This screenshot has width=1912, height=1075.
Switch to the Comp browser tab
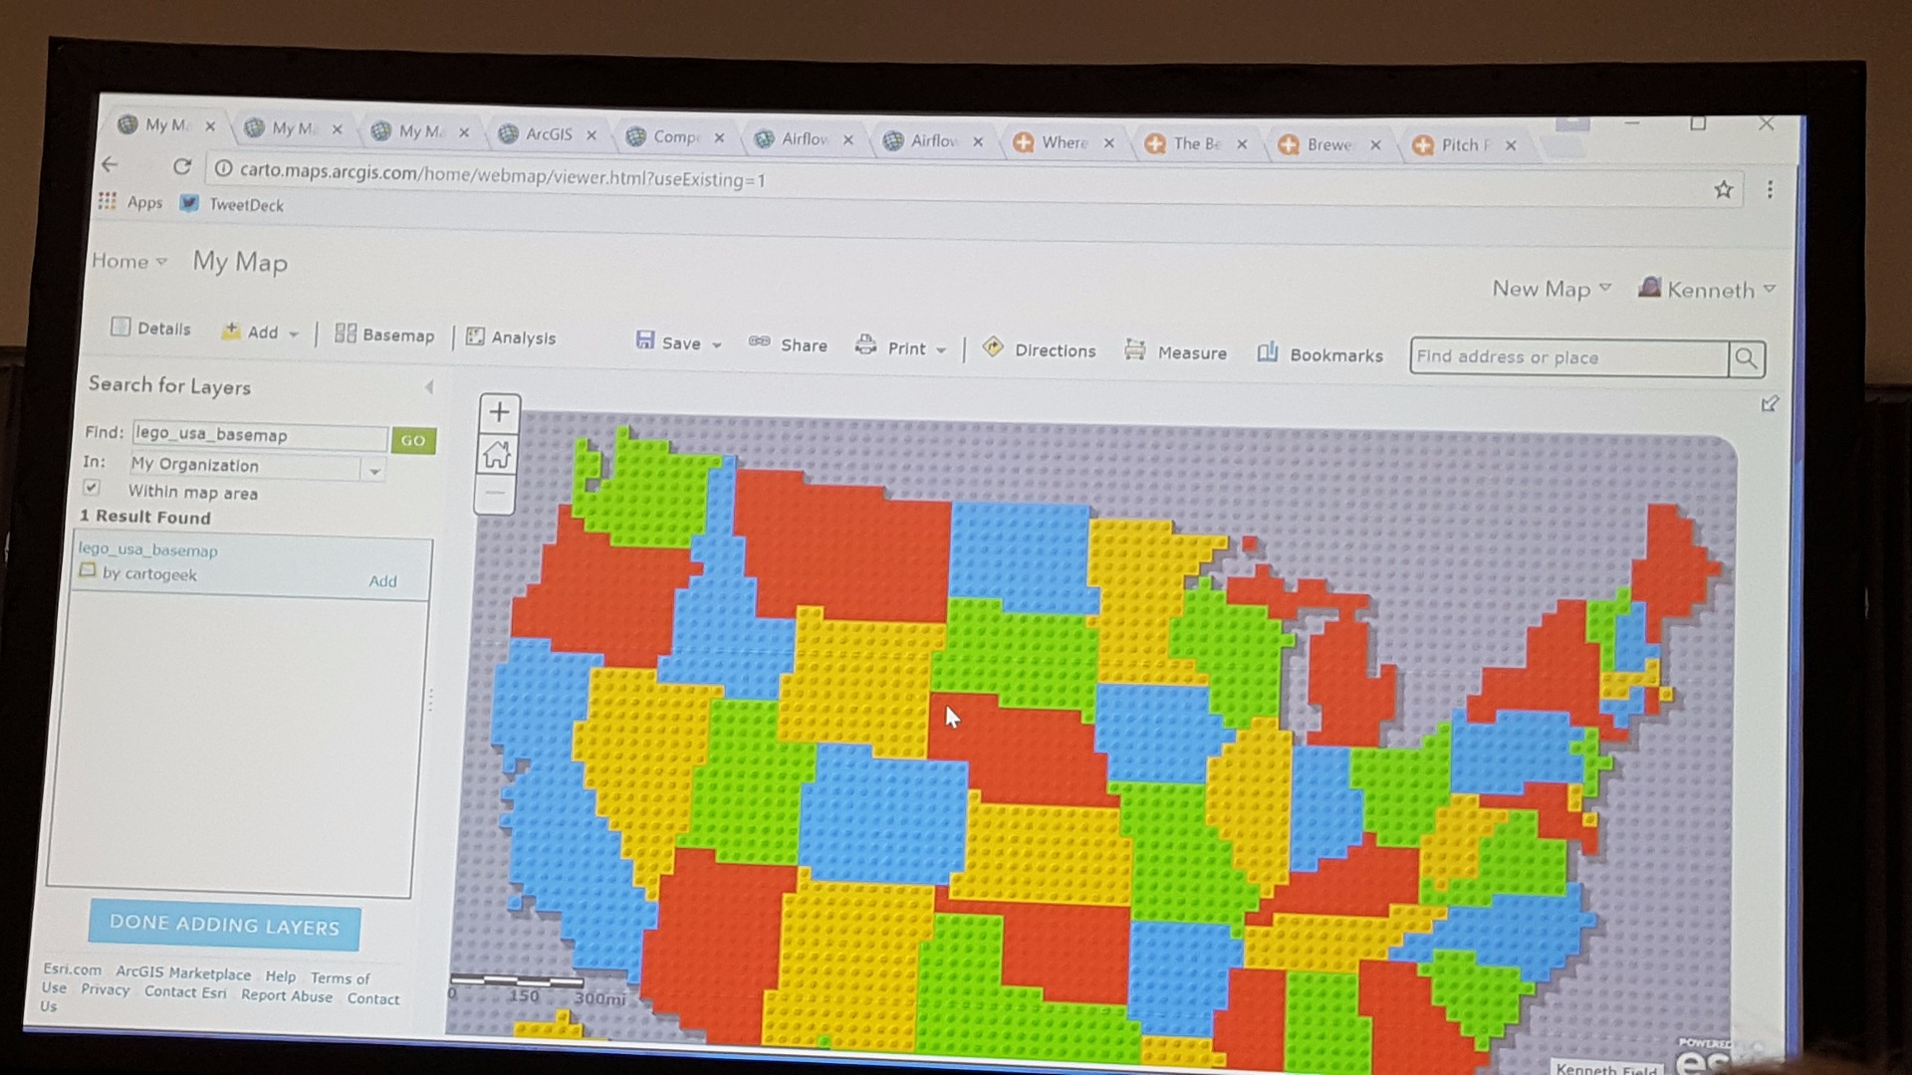click(x=676, y=136)
